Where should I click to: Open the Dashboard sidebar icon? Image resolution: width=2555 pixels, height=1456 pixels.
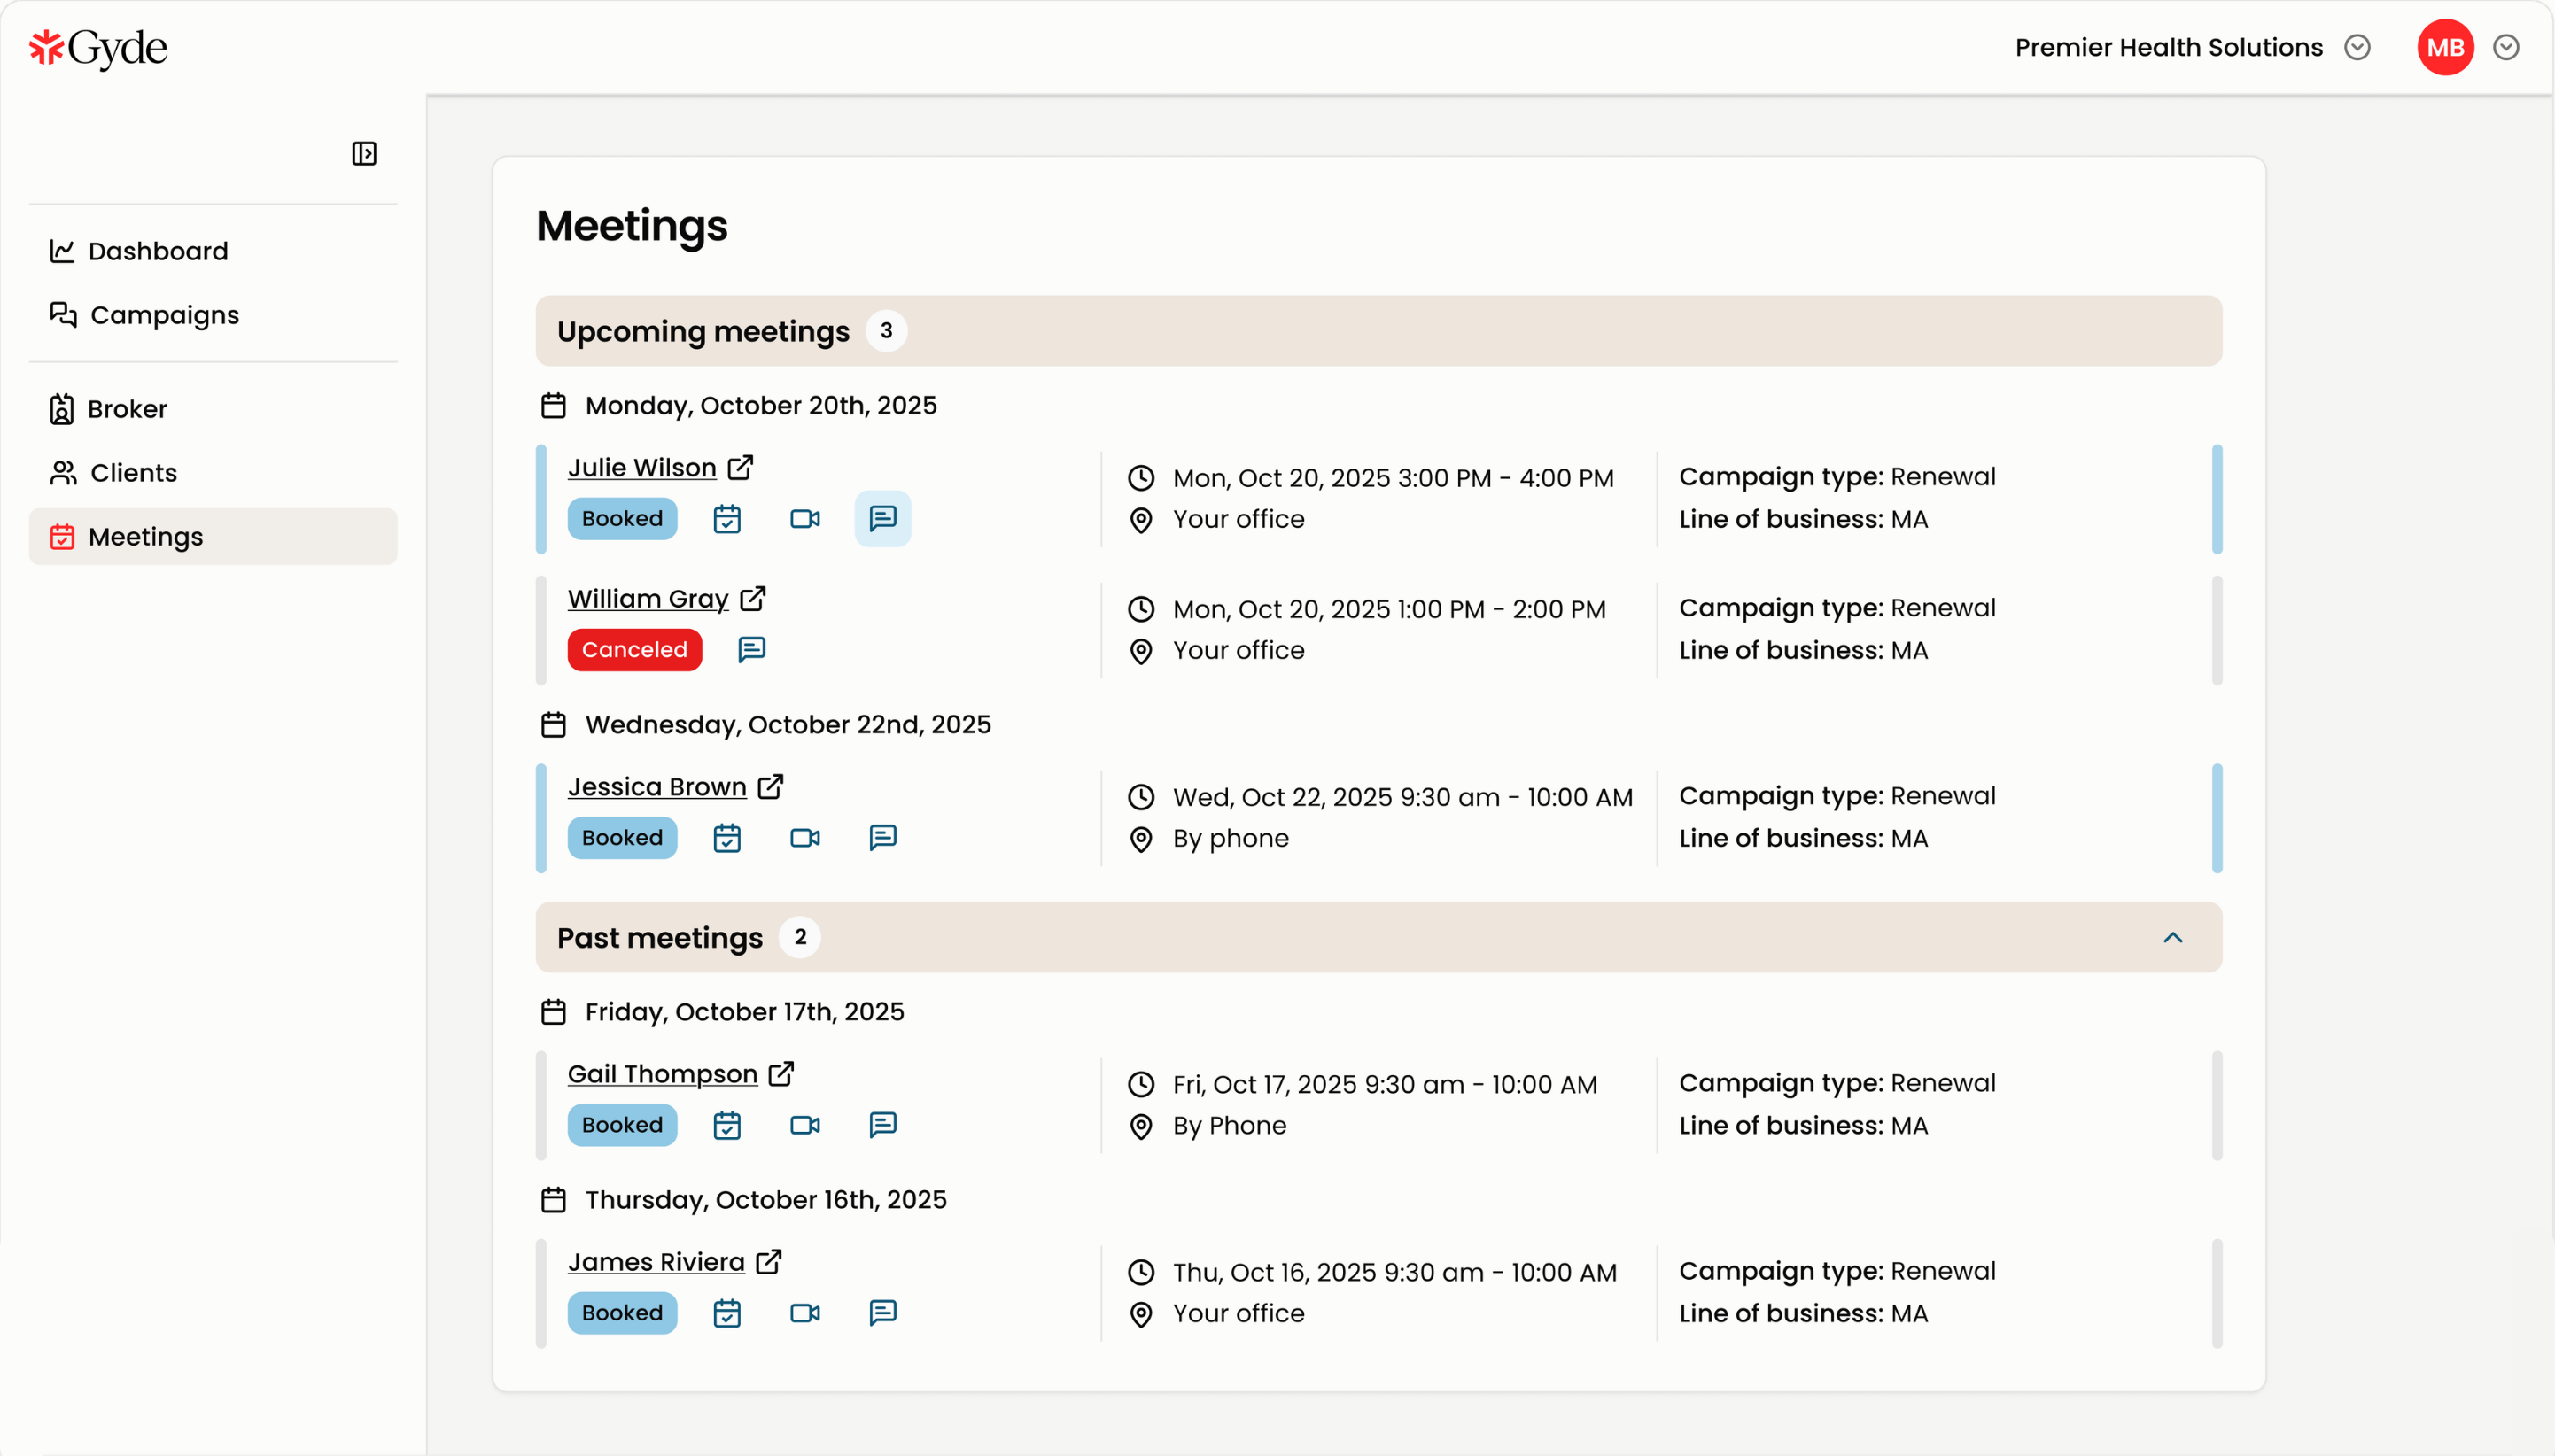pyautogui.click(x=62, y=251)
